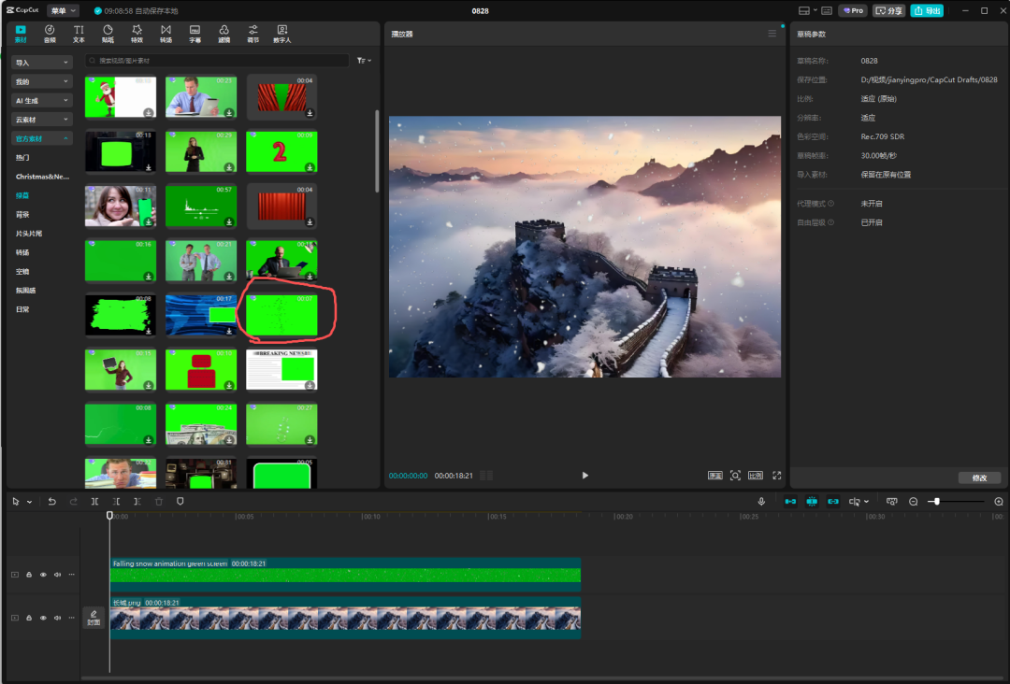Click the fullscreen icon in the player
Image resolution: width=1010 pixels, height=684 pixels.
(x=776, y=476)
